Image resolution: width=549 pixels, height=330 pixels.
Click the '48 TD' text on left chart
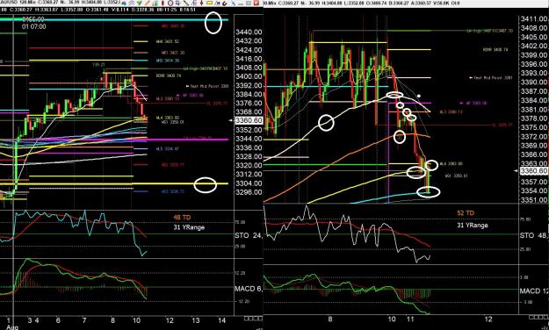[182, 218]
